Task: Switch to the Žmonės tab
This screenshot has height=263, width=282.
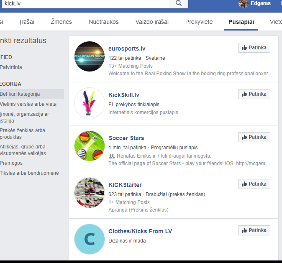Action: coord(61,22)
